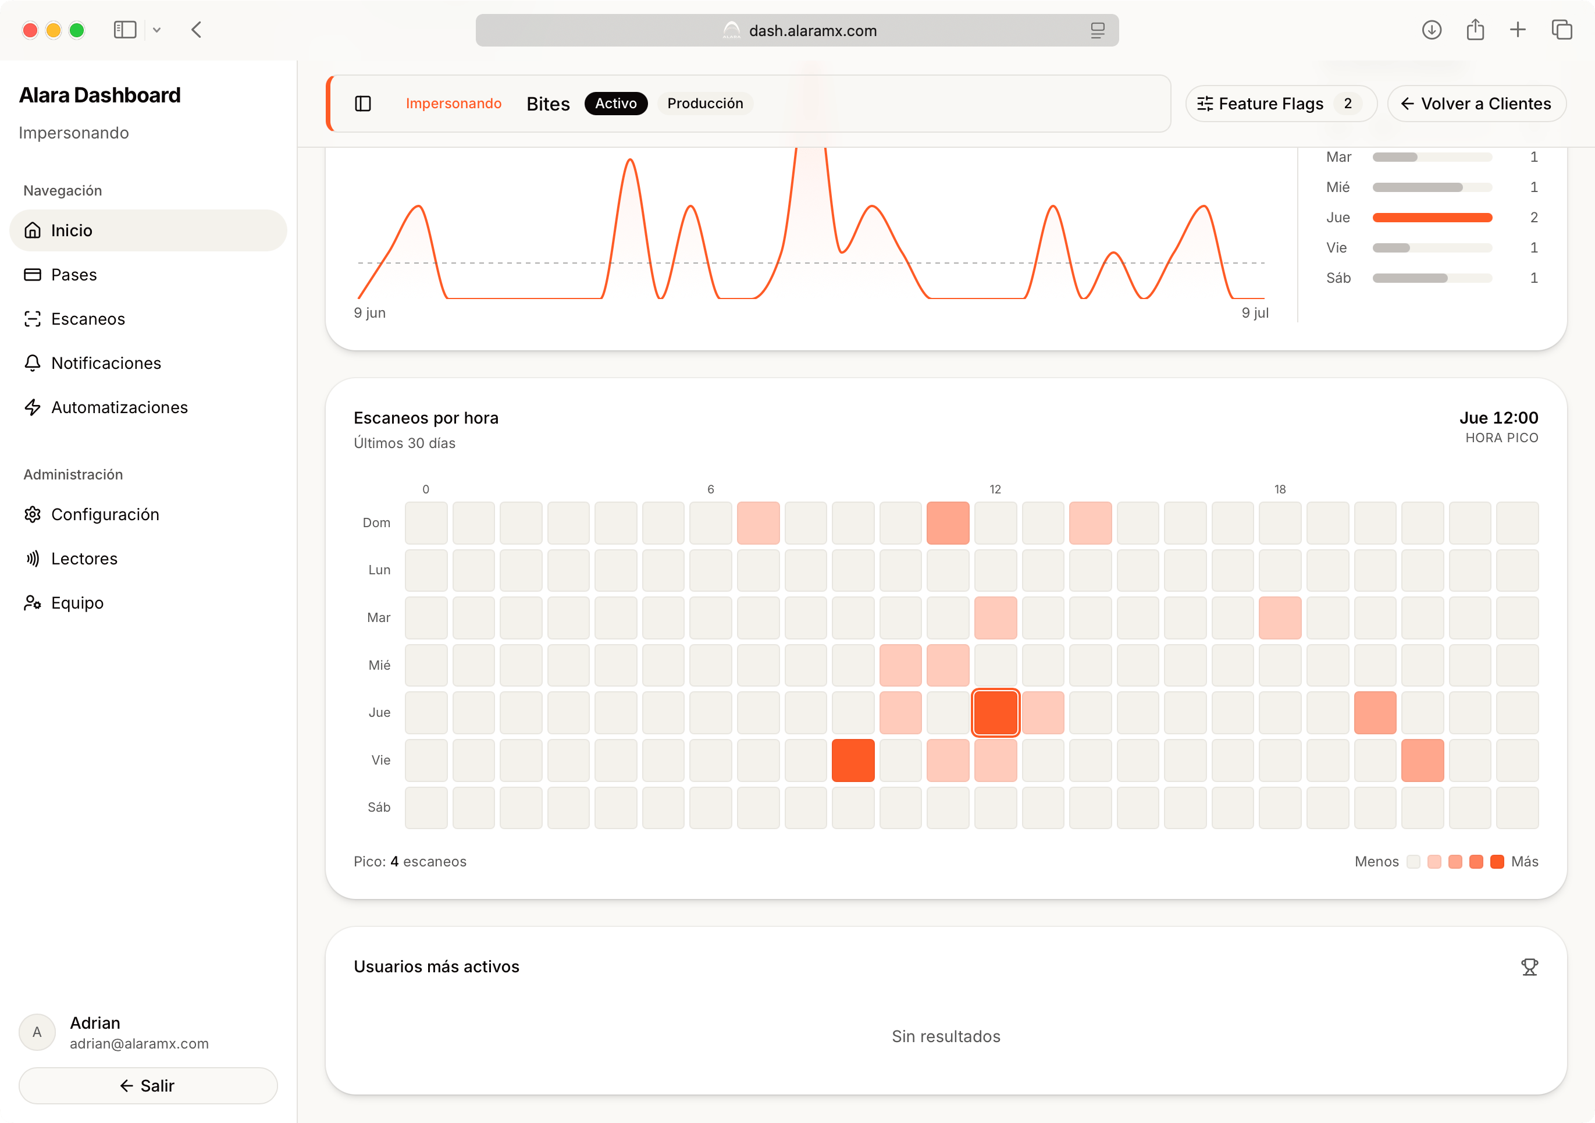The height and width of the screenshot is (1123, 1595).
Task: Click the trophy icon in Usuarios más activos
Action: (x=1530, y=966)
